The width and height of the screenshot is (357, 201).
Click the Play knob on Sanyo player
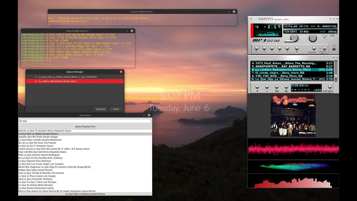pyautogui.click(x=264, y=48)
